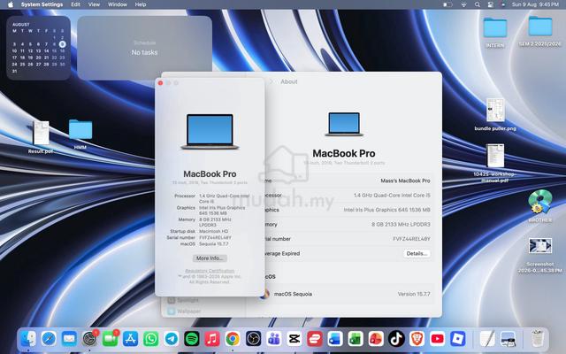Click the About title in Settings header
The height and width of the screenshot is (354, 566).
point(289,82)
